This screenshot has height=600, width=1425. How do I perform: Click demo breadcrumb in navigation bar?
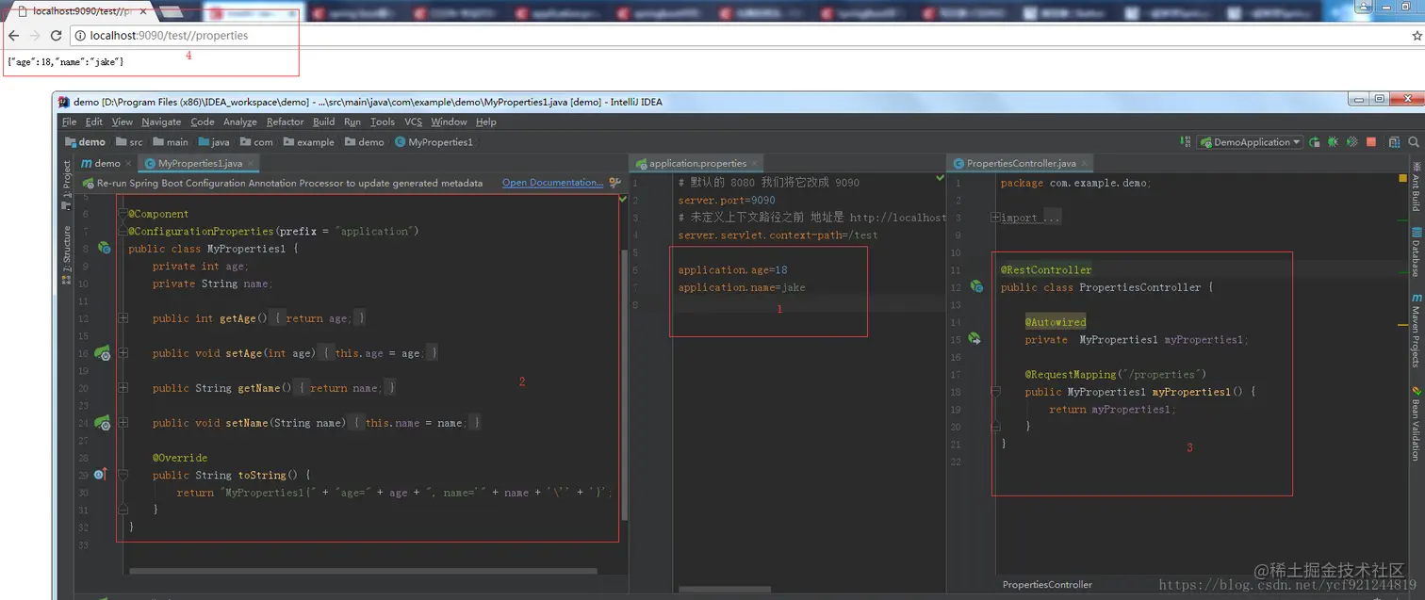coord(85,142)
